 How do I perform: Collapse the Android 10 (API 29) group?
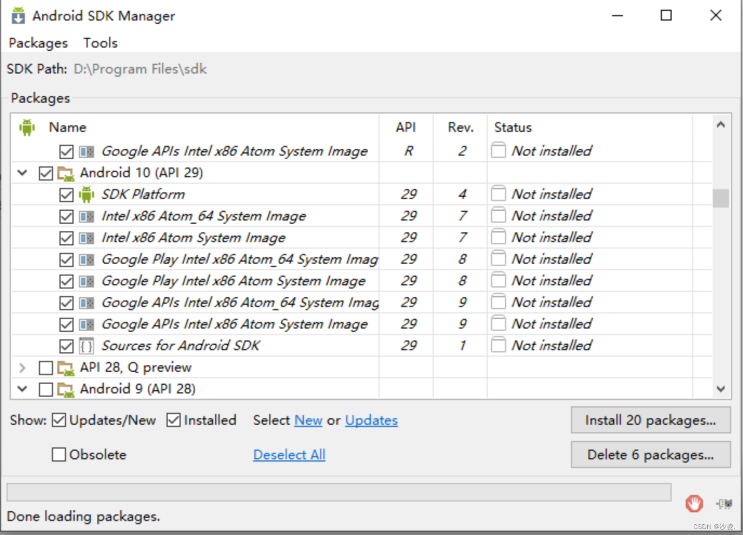pyautogui.click(x=22, y=173)
